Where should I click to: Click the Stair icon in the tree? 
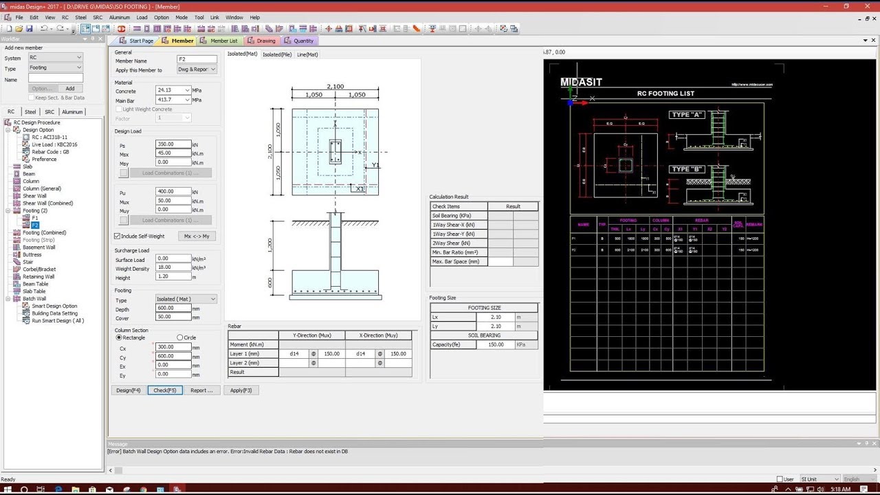pos(17,262)
